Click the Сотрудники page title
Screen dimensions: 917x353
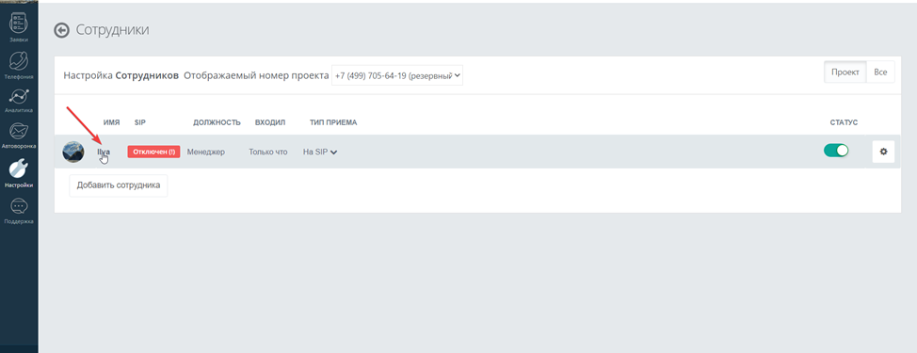tap(112, 30)
